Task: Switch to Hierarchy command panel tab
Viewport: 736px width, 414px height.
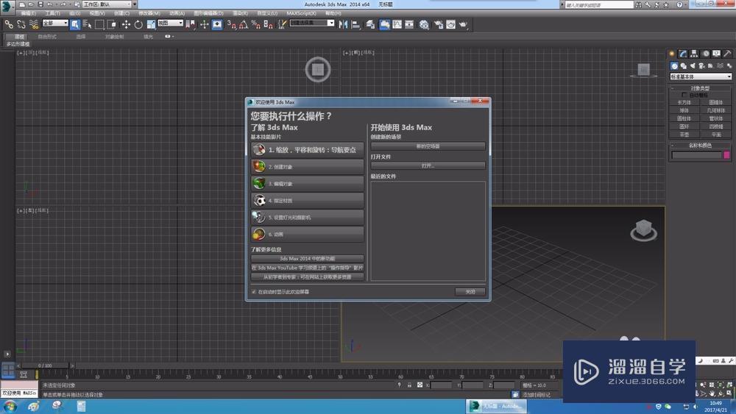Action: [x=694, y=54]
